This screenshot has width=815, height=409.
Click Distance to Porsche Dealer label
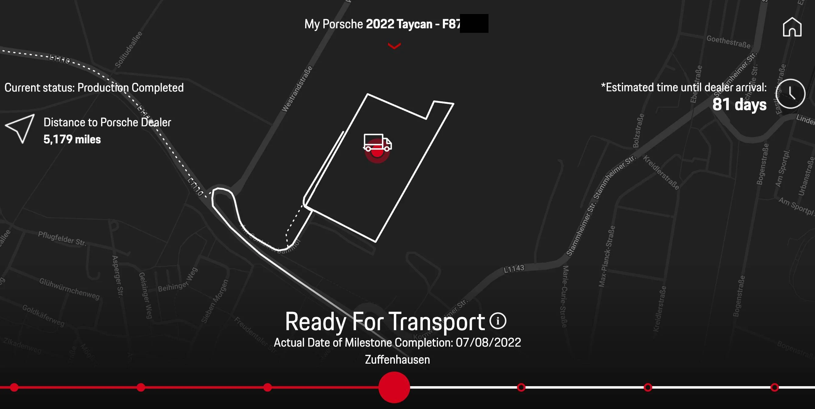pyautogui.click(x=107, y=122)
